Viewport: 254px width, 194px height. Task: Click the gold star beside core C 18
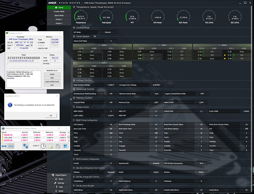[225, 59]
